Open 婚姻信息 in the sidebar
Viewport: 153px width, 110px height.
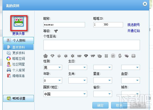[x=18, y=76]
